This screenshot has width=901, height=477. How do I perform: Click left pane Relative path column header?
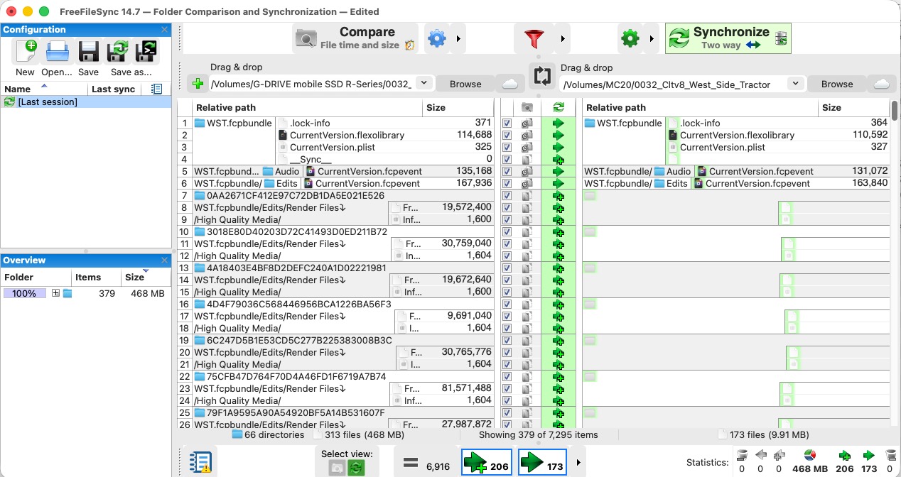click(308, 108)
